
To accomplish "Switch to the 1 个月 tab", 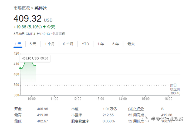I will 49,44.
